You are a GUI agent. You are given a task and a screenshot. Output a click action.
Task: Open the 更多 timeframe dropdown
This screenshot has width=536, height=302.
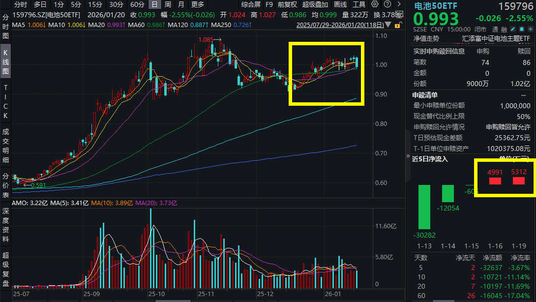pyautogui.click(x=198, y=4)
